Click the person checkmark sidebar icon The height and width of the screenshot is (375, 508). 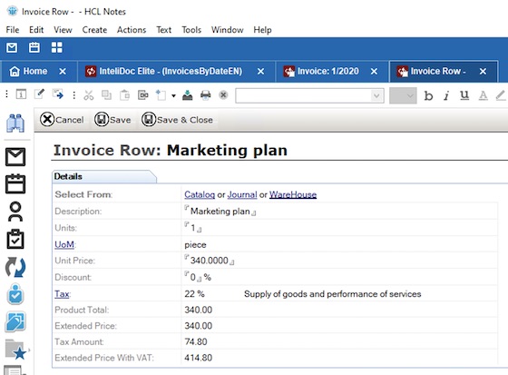click(15, 294)
